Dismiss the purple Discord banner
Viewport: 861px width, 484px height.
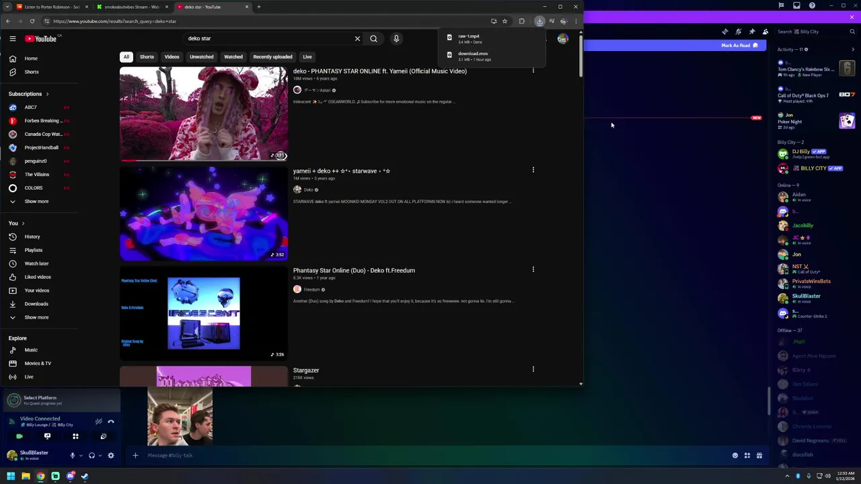[852, 17]
